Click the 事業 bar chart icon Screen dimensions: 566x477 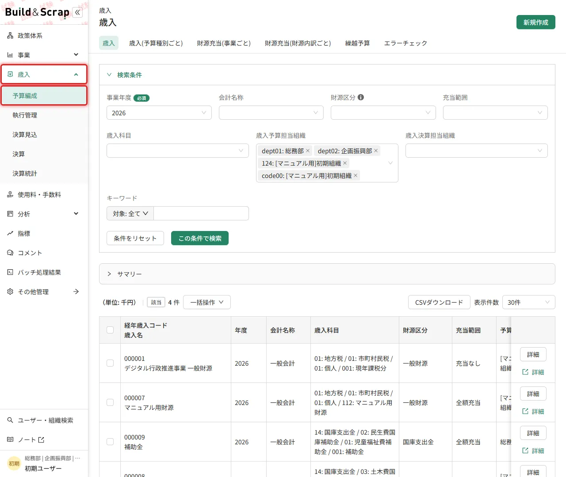pyautogui.click(x=10, y=55)
